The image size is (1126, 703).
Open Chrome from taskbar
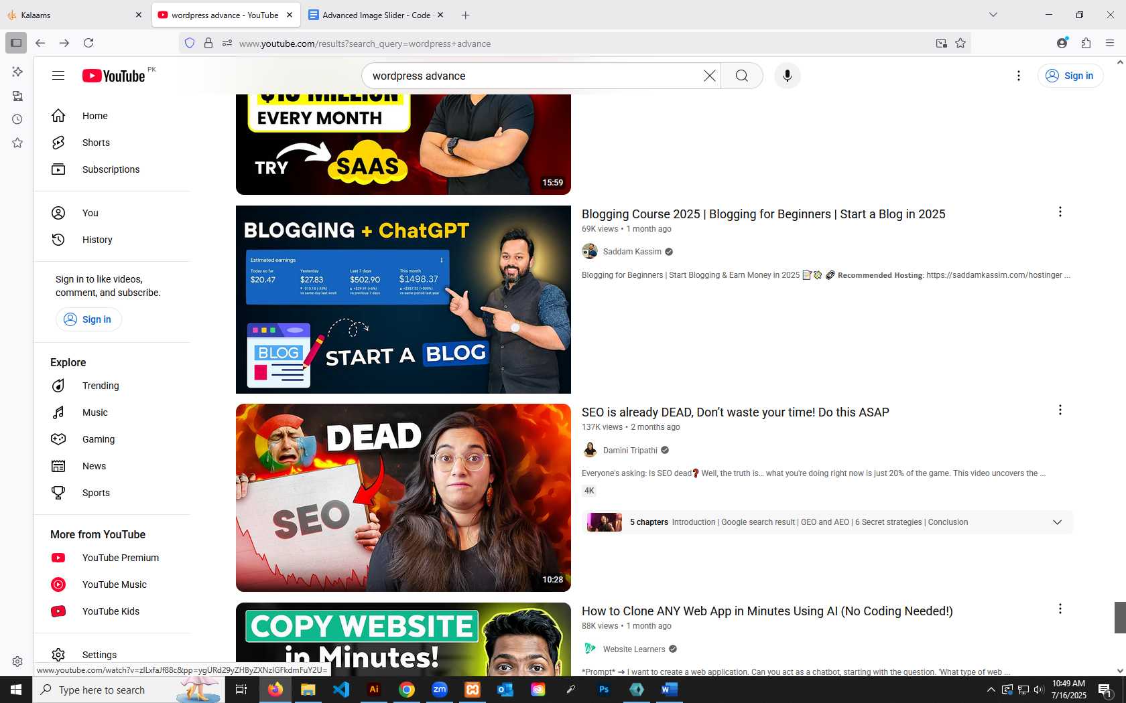[x=407, y=690]
